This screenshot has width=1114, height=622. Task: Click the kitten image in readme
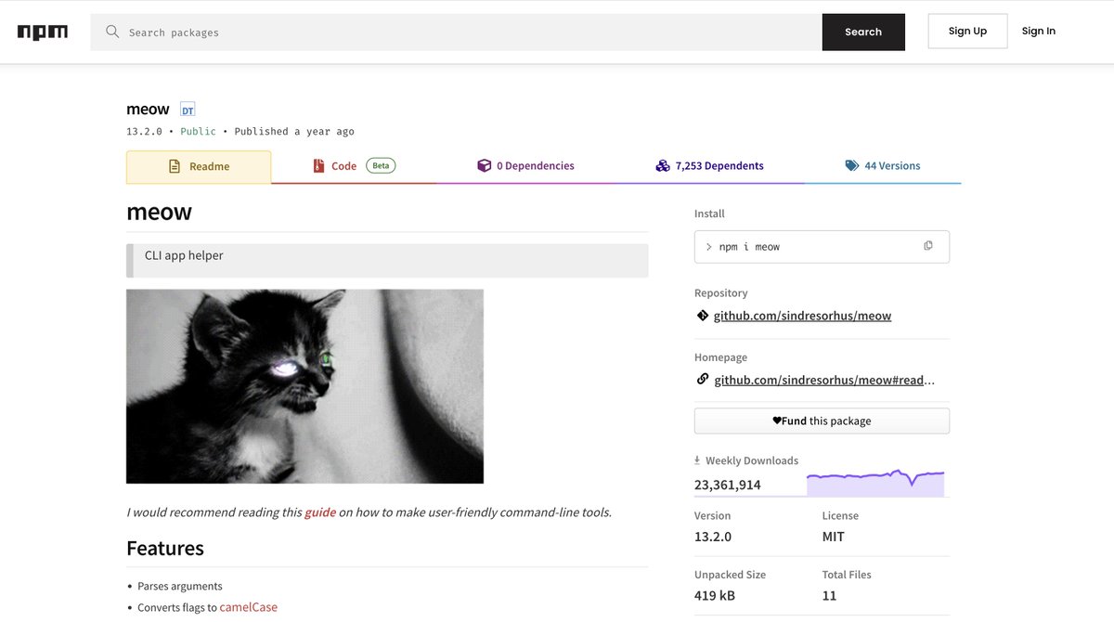coord(304,386)
